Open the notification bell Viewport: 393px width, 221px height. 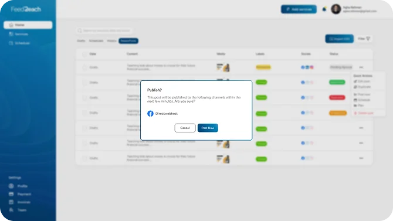[324, 9]
